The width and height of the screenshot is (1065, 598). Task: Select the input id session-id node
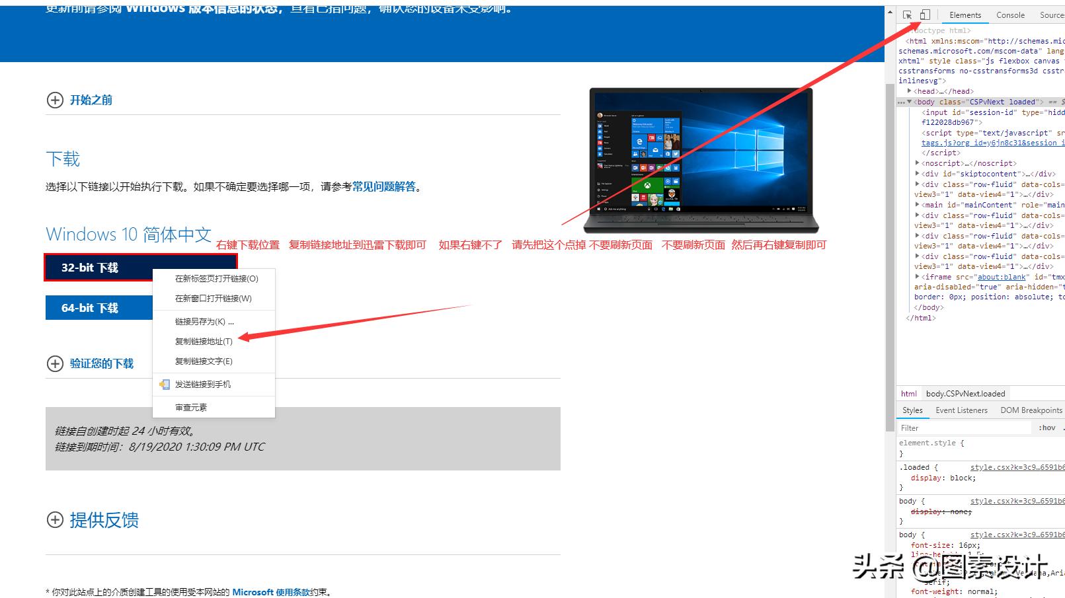point(993,117)
